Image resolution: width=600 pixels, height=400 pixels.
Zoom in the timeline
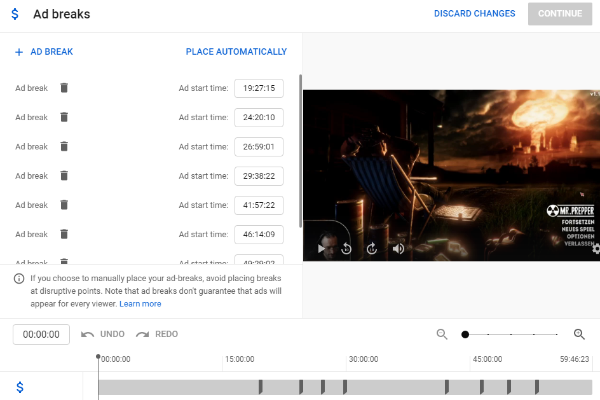coord(579,334)
